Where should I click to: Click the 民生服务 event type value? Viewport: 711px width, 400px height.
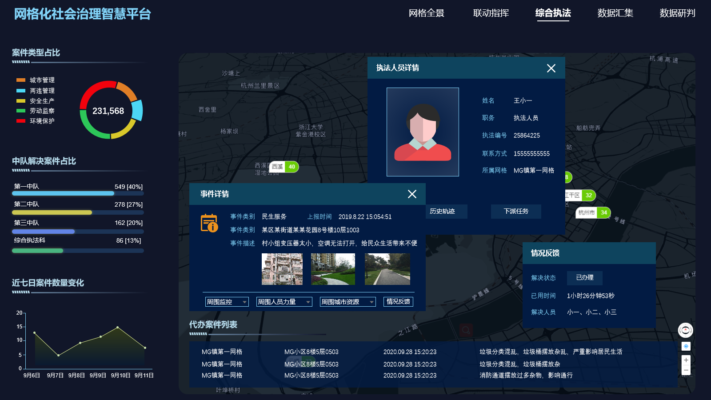click(274, 216)
